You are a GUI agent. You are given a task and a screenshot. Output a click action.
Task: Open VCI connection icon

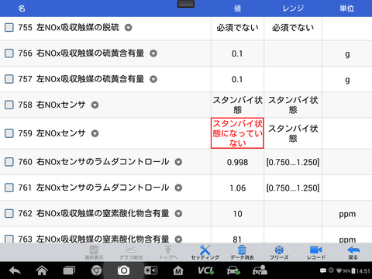(x=205, y=270)
